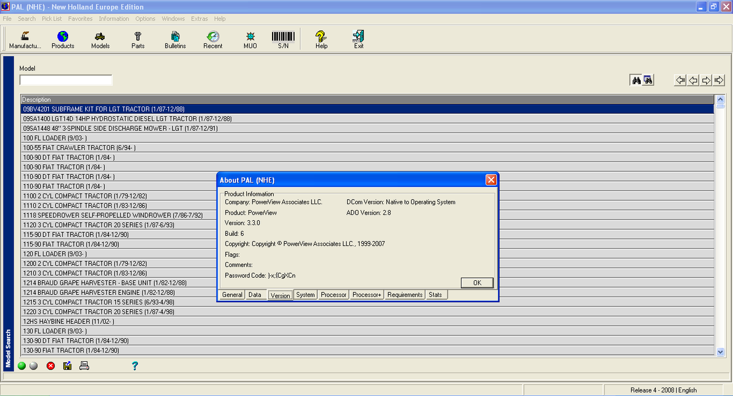Select 1200 2 CYL COMPACT TRACTOR row
The height and width of the screenshot is (396, 733).
tap(368, 263)
